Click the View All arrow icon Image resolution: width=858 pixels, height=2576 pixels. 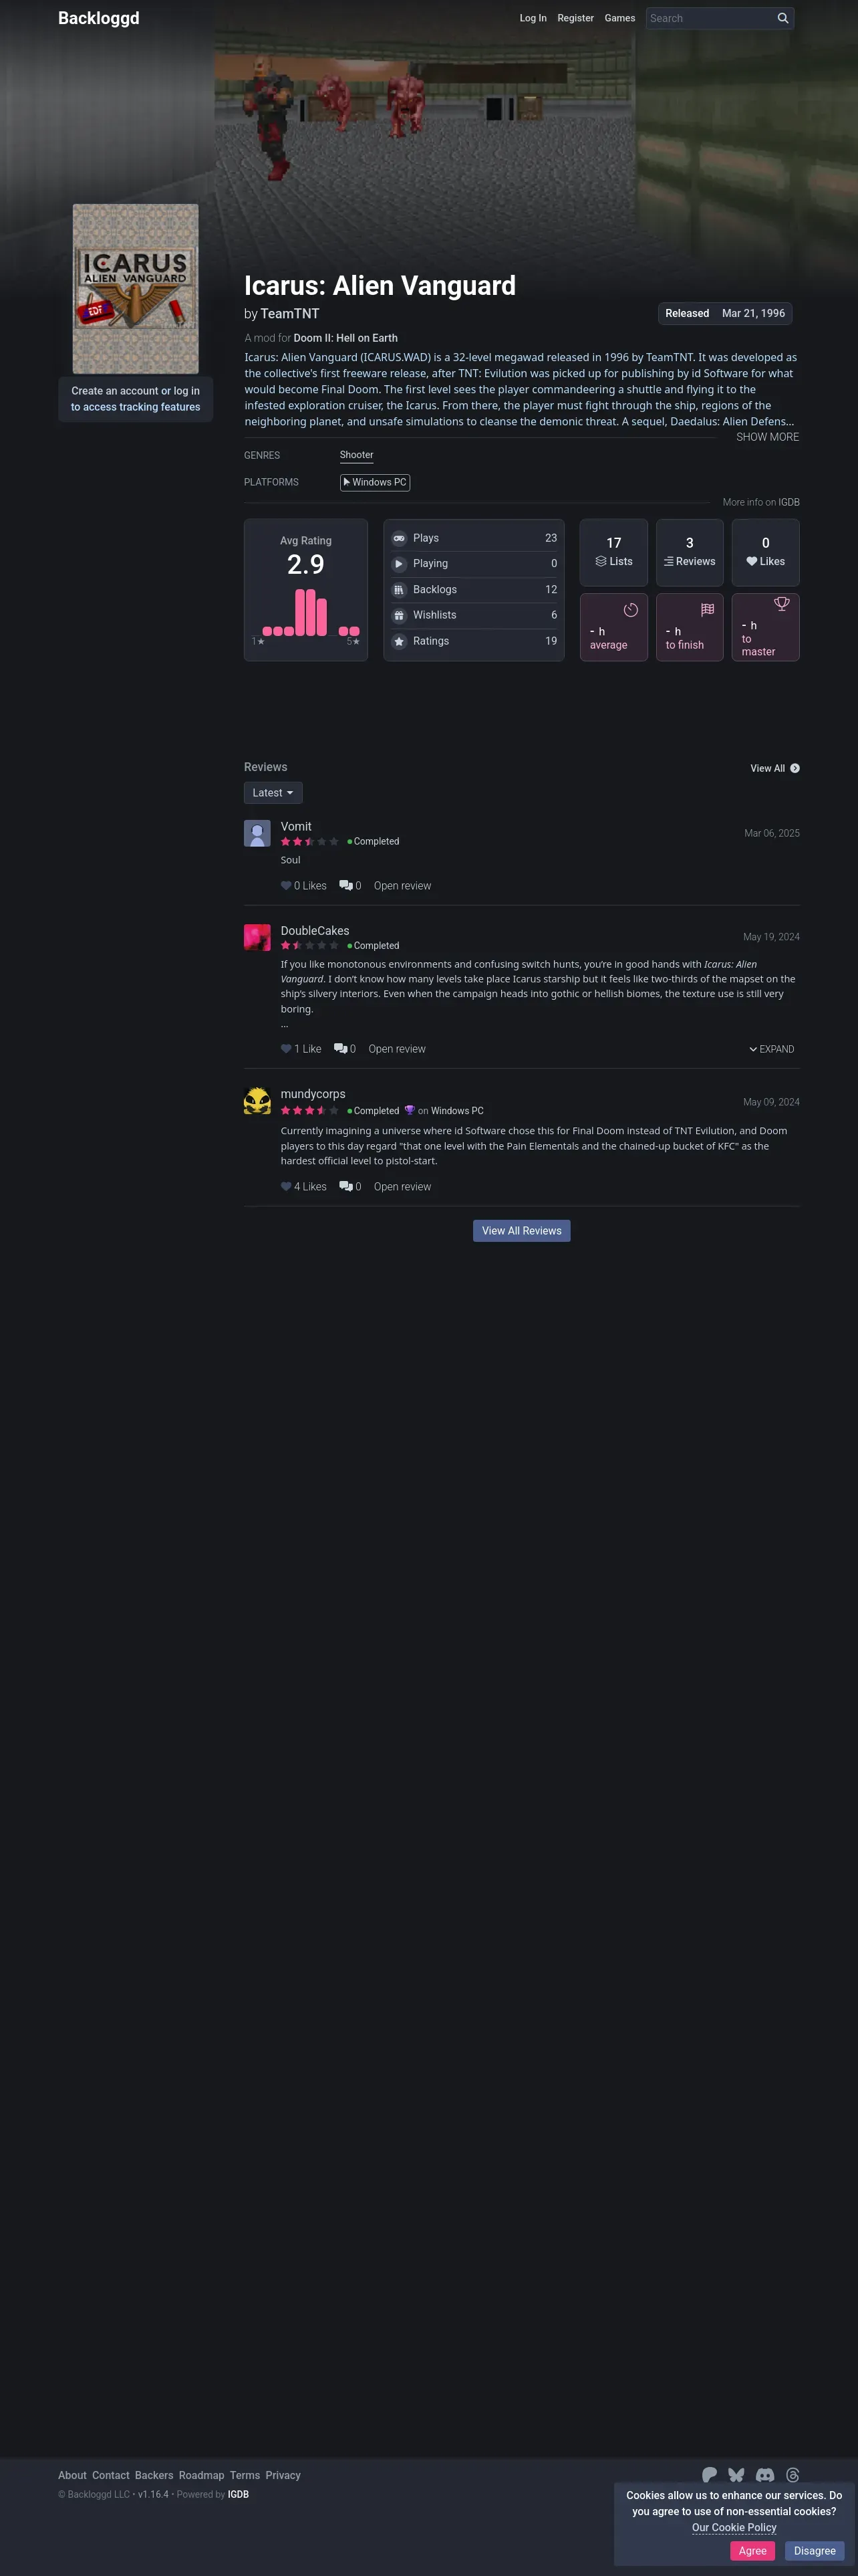point(795,768)
